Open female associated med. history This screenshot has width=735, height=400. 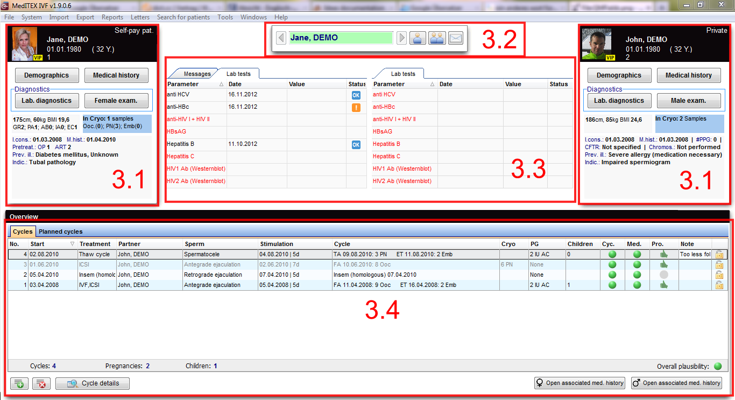(x=579, y=383)
